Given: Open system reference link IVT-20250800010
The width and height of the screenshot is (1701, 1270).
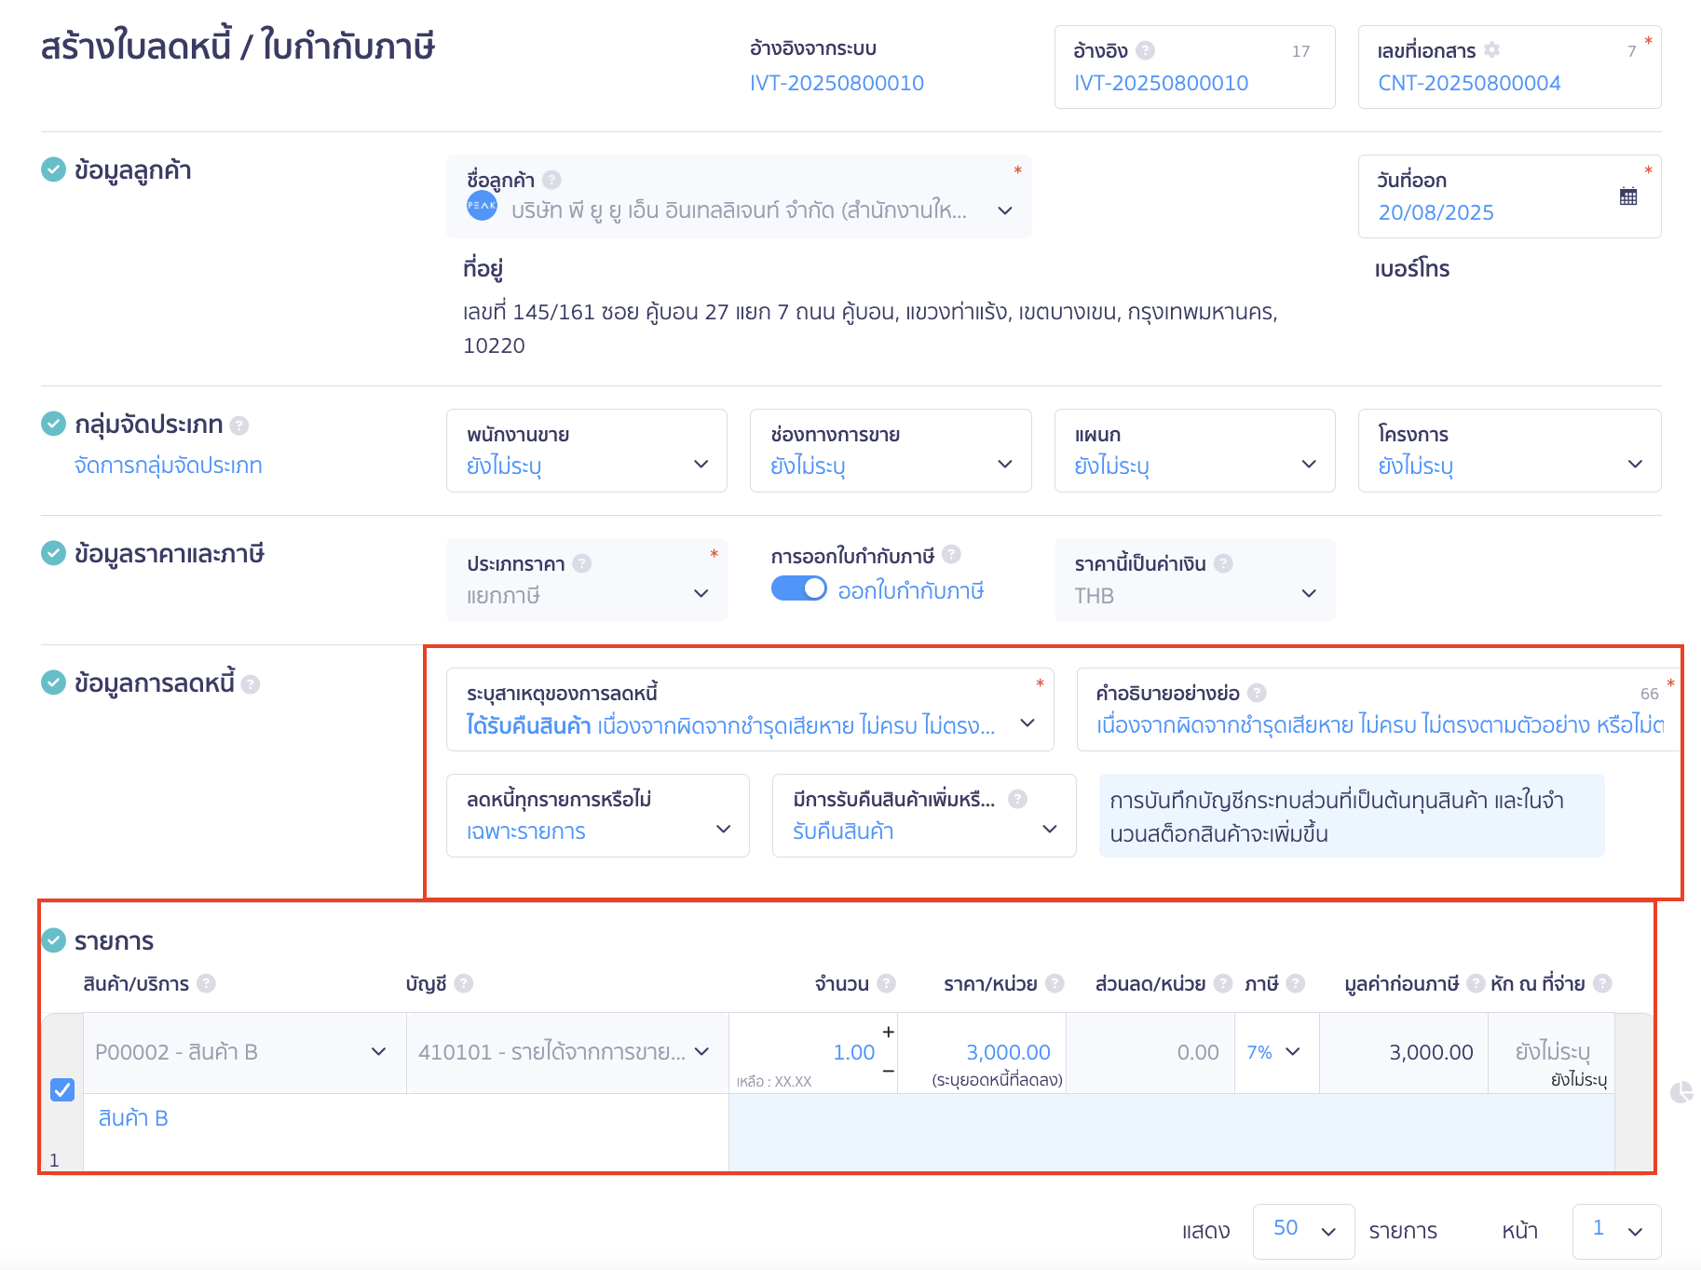Looking at the screenshot, I should 836,83.
